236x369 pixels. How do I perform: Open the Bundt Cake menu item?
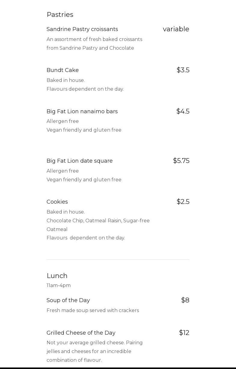(63, 70)
